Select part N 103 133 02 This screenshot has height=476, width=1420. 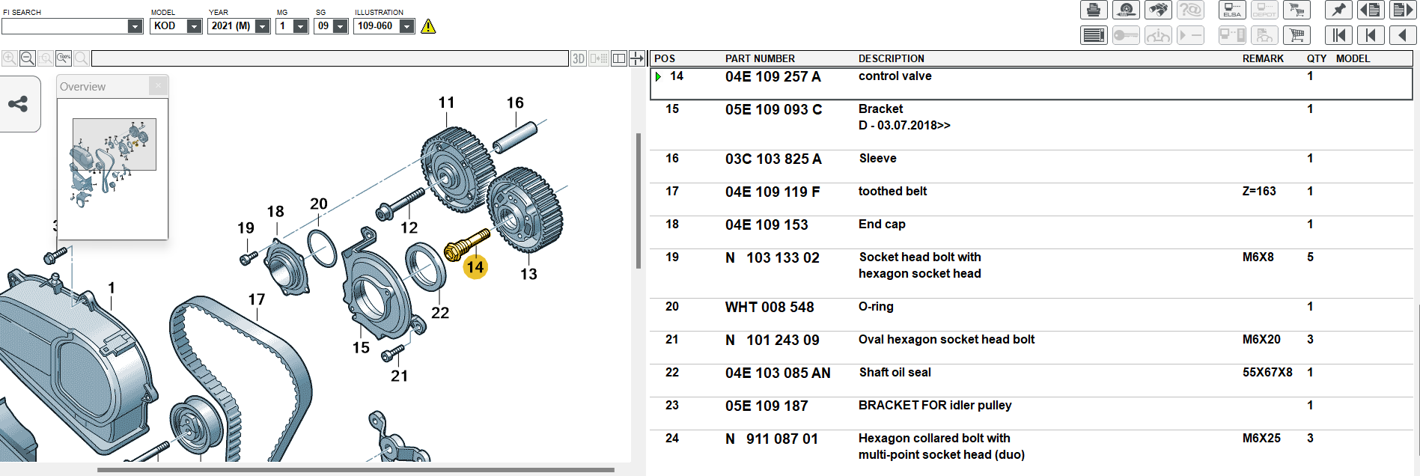(x=772, y=257)
